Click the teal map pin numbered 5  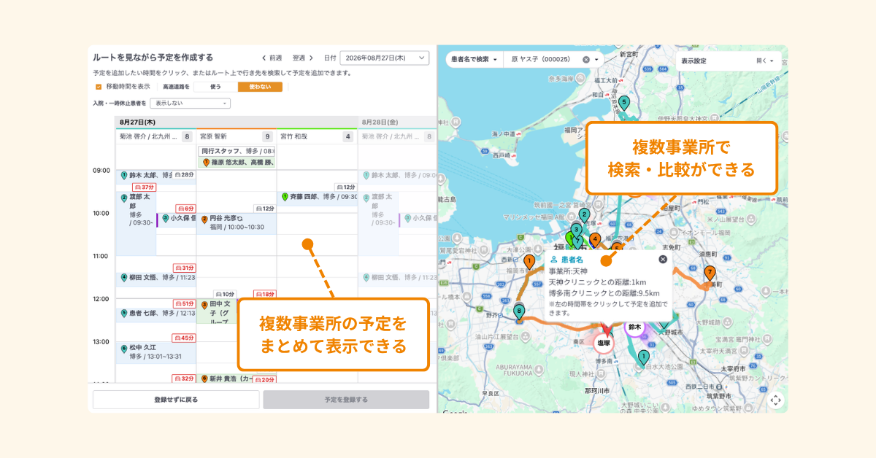624,103
